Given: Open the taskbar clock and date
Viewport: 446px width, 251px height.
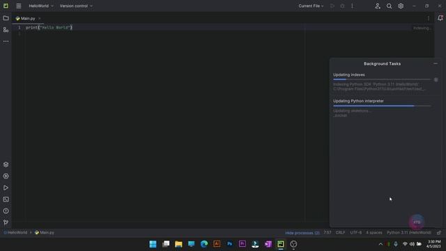Looking at the screenshot, I should tap(433, 244).
